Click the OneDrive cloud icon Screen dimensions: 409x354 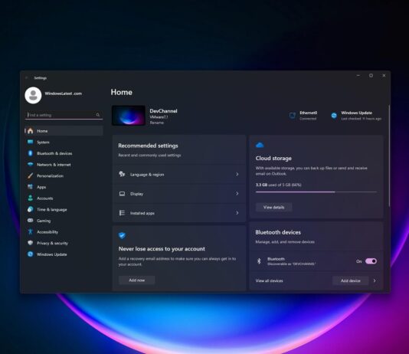(x=260, y=145)
